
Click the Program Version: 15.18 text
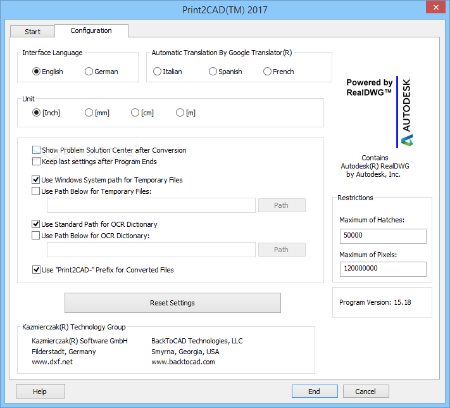point(375,302)
